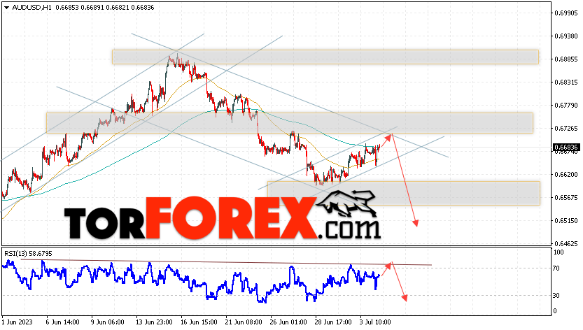Click the bull logo icon in the watermark
583x330 pixels.
(x=346, y=203)
